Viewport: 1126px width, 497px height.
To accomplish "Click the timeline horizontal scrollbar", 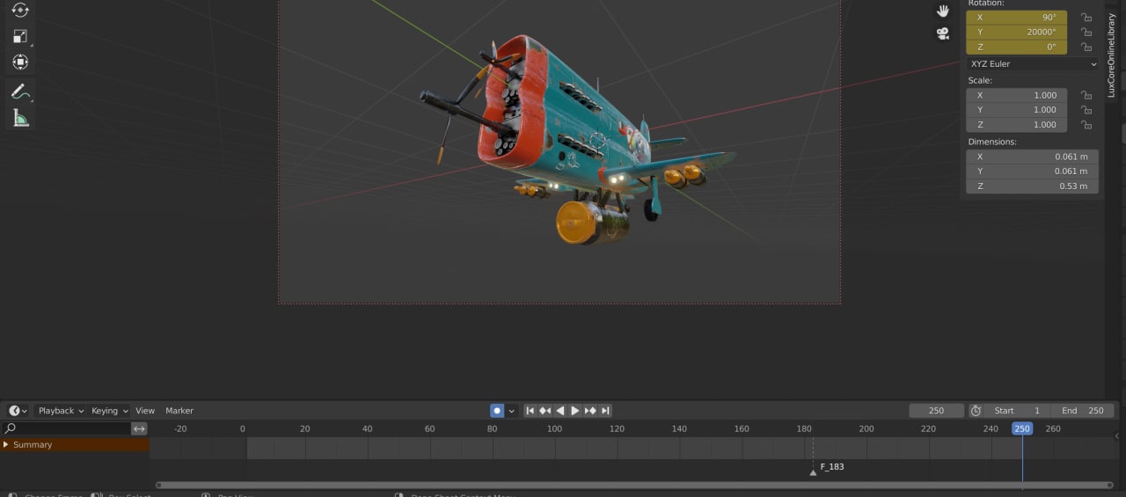I will coord(634,485).
